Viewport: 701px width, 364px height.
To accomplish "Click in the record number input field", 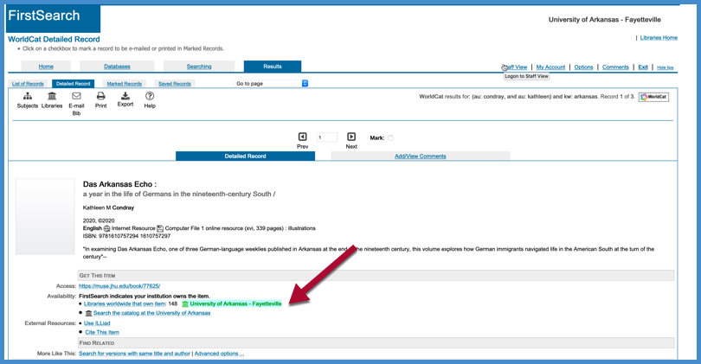I will [326, 137].
